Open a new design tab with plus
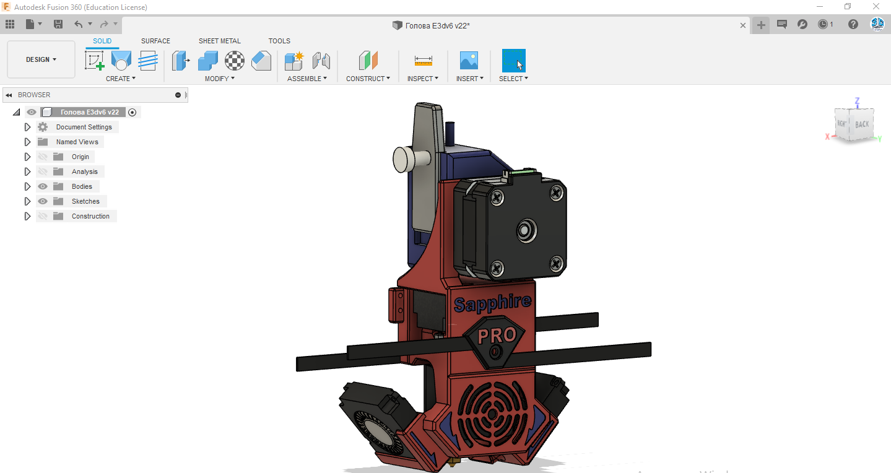Image resolution: width=891 pixels, height=473 pixels. [x=761, y=25]
